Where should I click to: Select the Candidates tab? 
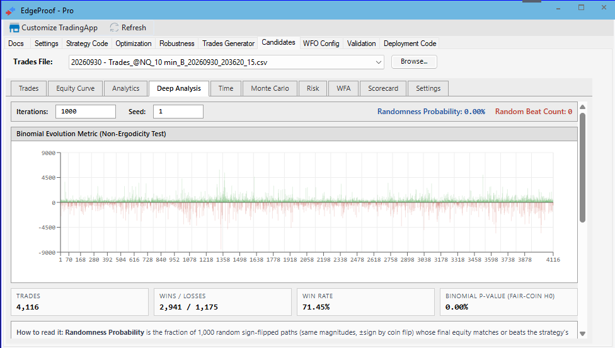click(279, 42)
